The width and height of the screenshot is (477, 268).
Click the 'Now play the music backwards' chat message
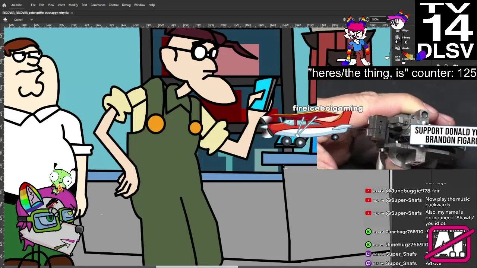[x=448, y=202]
